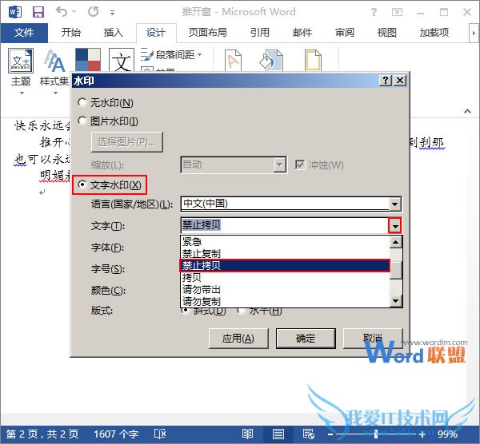Screen dimensions: 480x444
Task: Click zoom out minus button
Action: [330, 434]
